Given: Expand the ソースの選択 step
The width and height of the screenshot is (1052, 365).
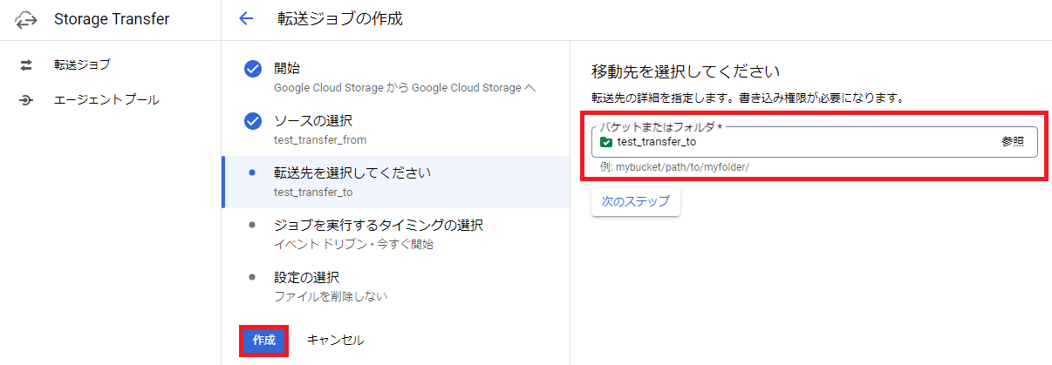Looking at the screenshot, I should click(x=313, y=121).
